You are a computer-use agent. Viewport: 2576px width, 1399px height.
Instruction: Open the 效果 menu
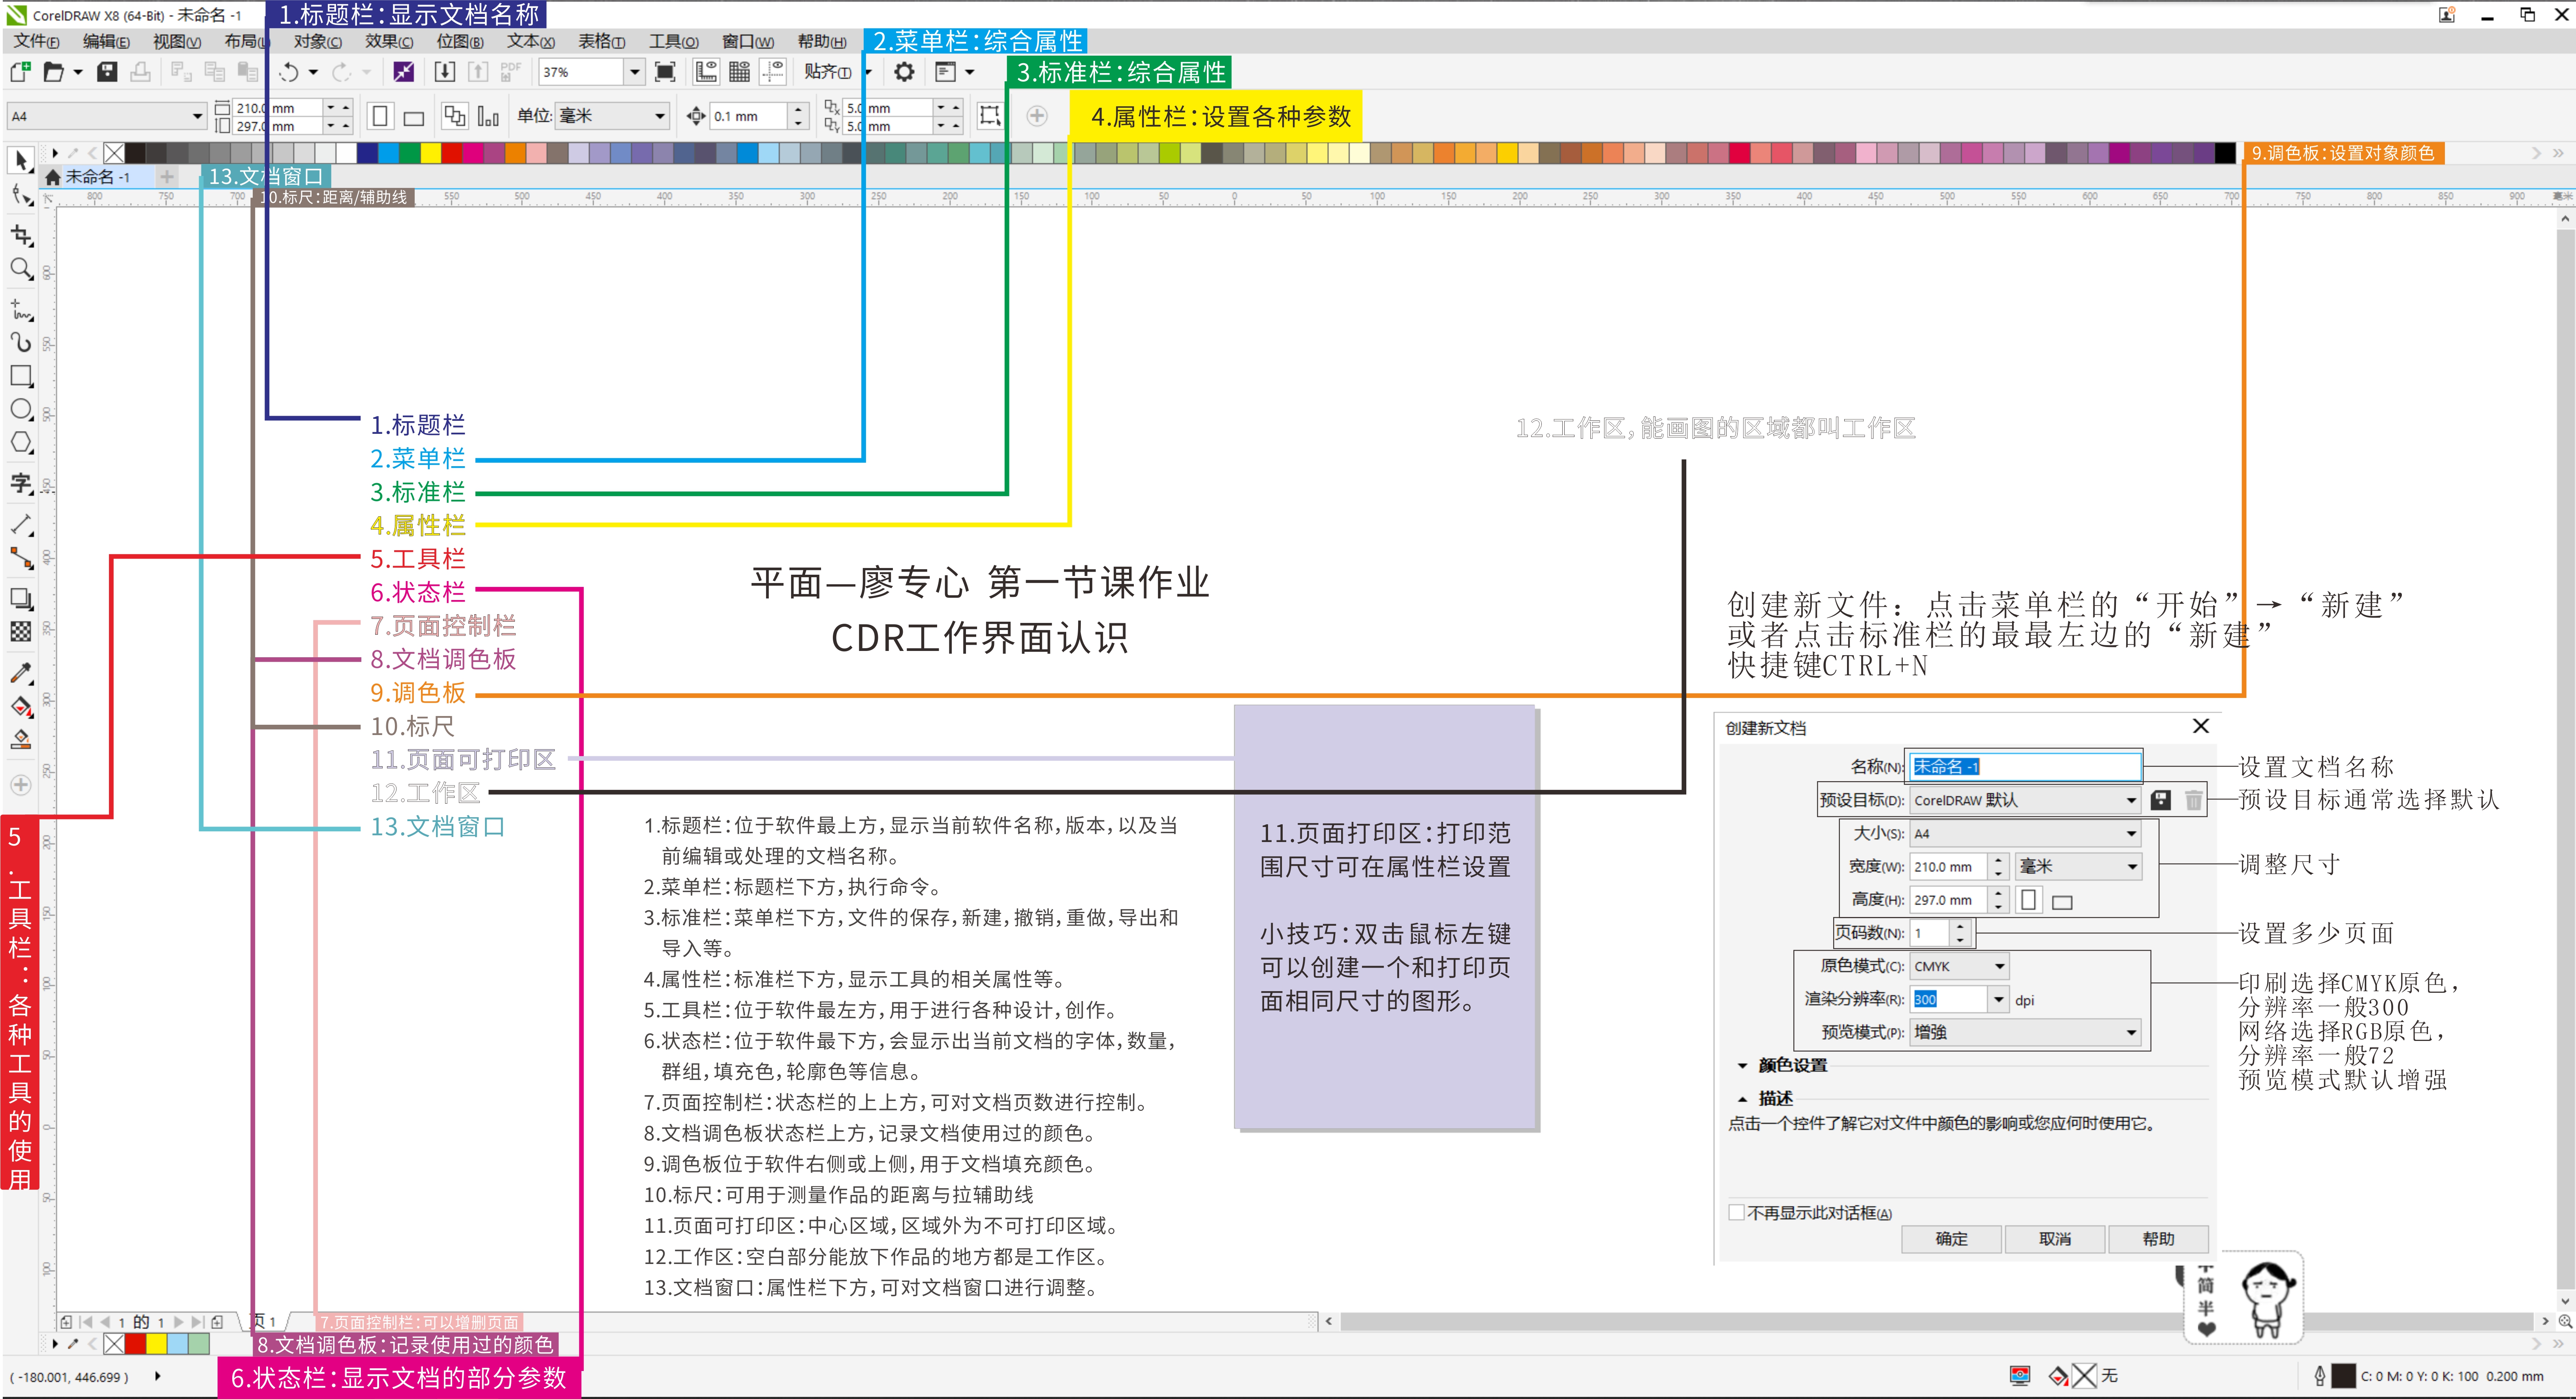click(x=388, y=42)
